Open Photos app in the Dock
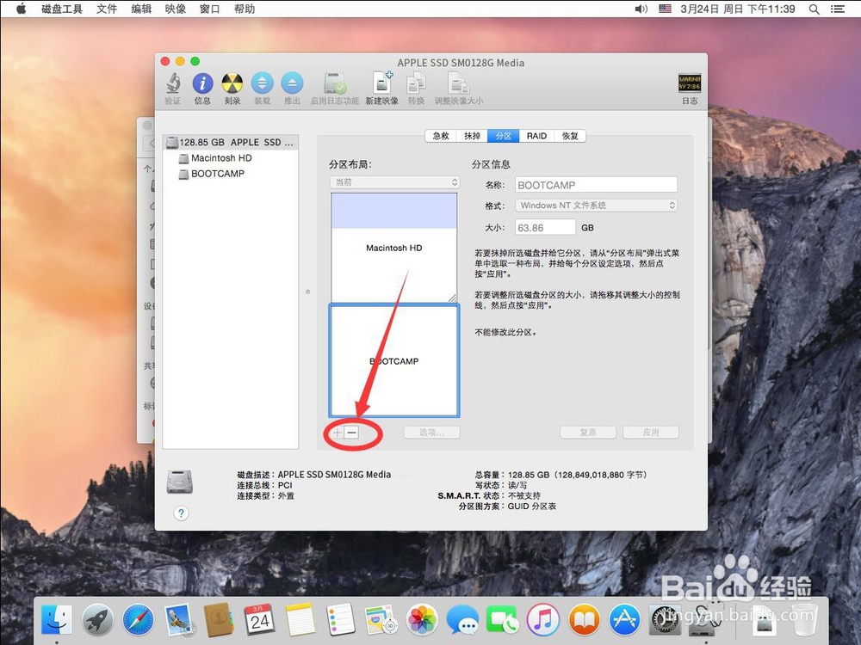Screen dimensions: 861x645 point(422,620)
